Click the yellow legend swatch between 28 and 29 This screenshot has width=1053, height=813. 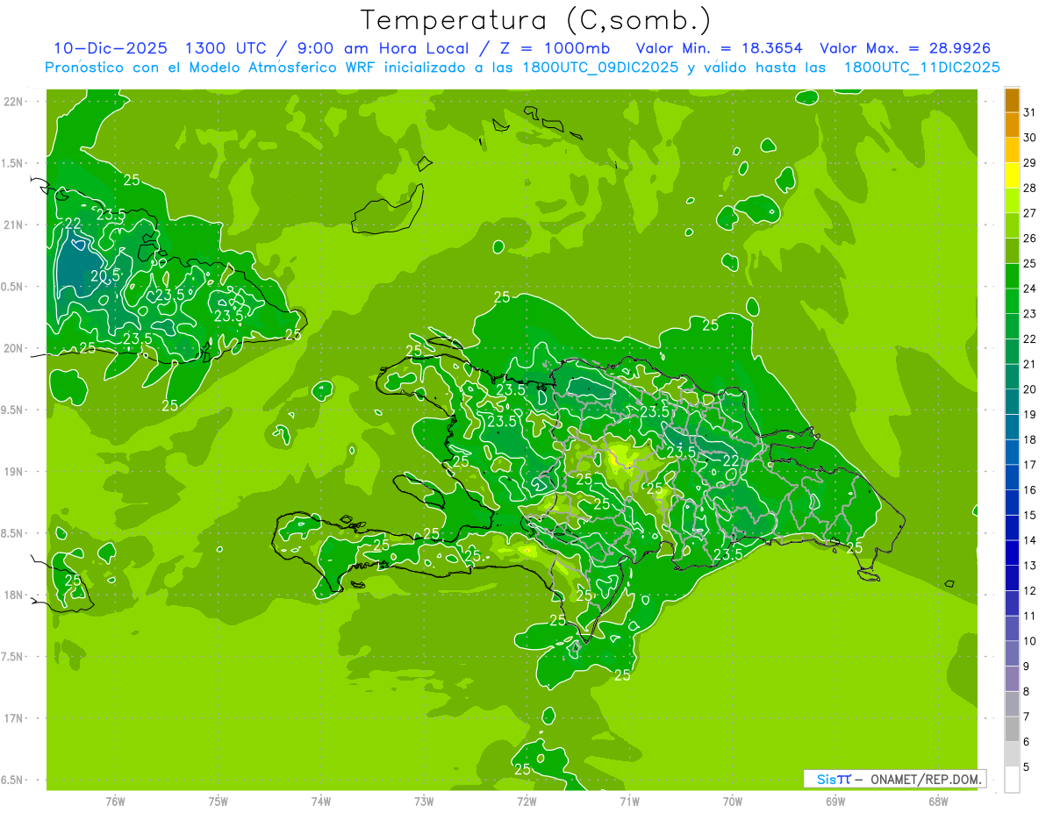tap(1012, 175)
